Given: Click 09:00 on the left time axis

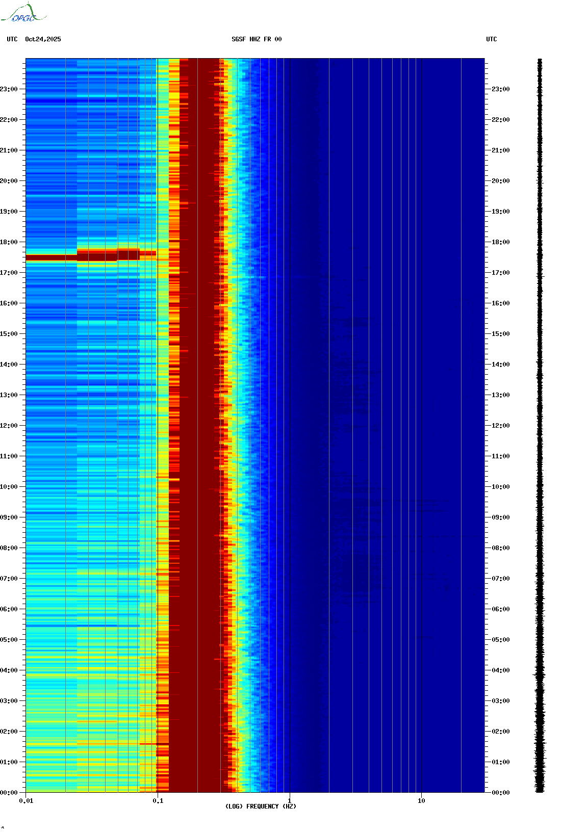Looking at the screenshot, I should (x=9, y=517).
